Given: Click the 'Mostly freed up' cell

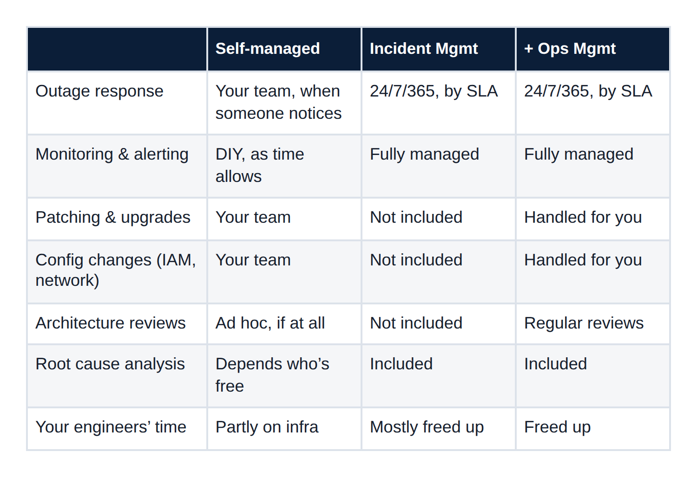Looking at the screenshot, I should 438,429.
